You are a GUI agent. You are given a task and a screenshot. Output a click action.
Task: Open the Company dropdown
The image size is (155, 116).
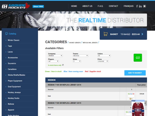click(55, 56)
